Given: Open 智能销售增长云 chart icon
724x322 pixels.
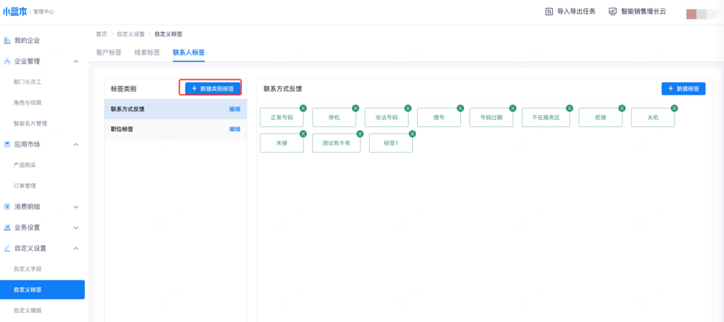Looking at the screenshot, I should click(x=613, y=11).
